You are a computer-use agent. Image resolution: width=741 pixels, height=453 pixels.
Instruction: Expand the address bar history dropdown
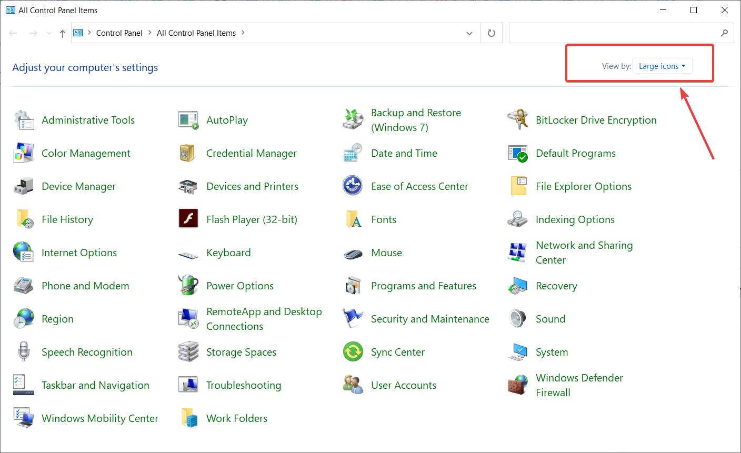point(469,33)
